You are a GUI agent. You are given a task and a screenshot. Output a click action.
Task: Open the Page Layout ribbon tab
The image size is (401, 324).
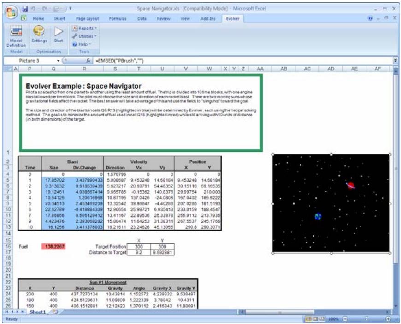[87, 19]
